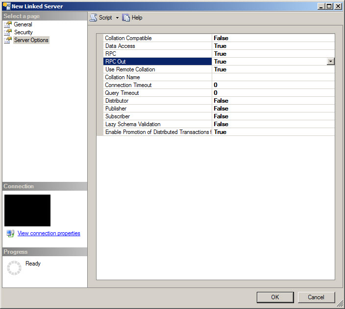
Task: Click the Script toolbar icon
Action: click(94, 18)
